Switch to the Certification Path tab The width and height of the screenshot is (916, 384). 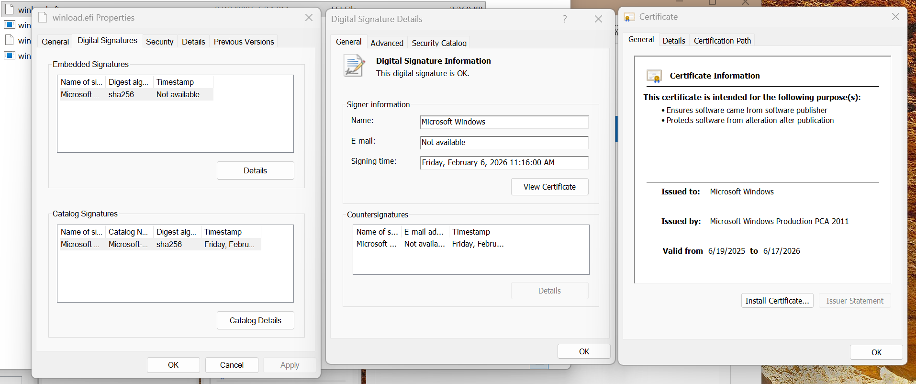pyautogui.click(x=722, y=41)
